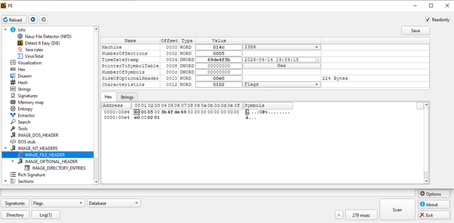Open the About info button
The image size is (454, 223).
click(x=434, y=205)
